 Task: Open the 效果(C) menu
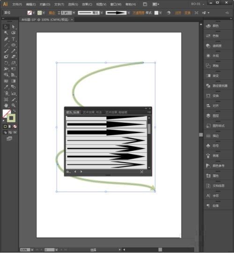tap(87, 4)
